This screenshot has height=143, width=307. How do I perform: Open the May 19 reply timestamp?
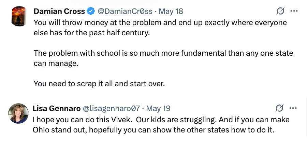(x=158, y=108)
